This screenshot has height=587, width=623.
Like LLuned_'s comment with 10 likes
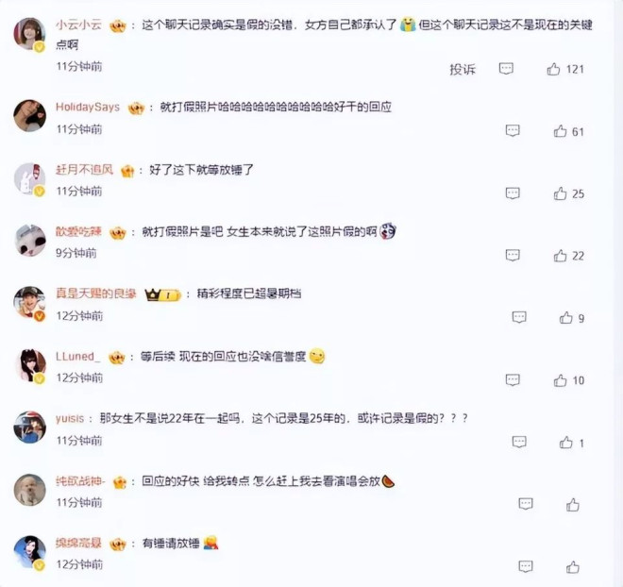560,380
